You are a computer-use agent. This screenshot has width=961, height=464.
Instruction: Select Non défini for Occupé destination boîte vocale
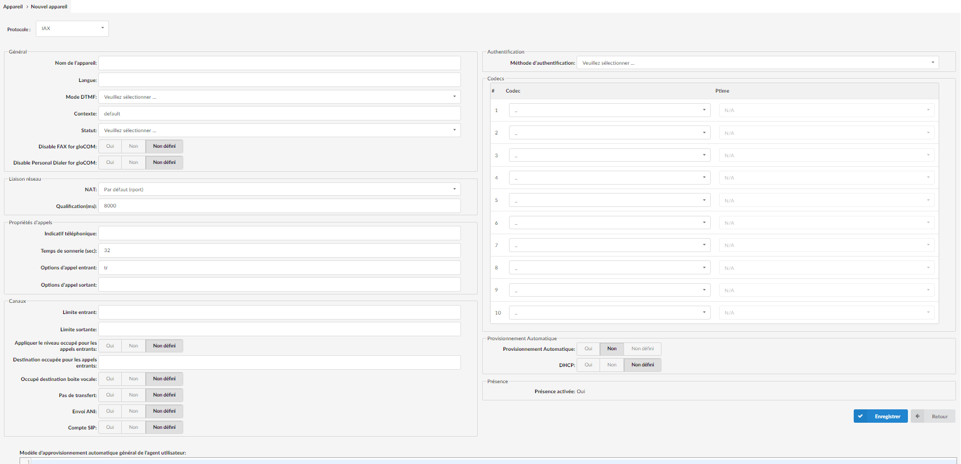pyautogui.click(x=164, y=379)
